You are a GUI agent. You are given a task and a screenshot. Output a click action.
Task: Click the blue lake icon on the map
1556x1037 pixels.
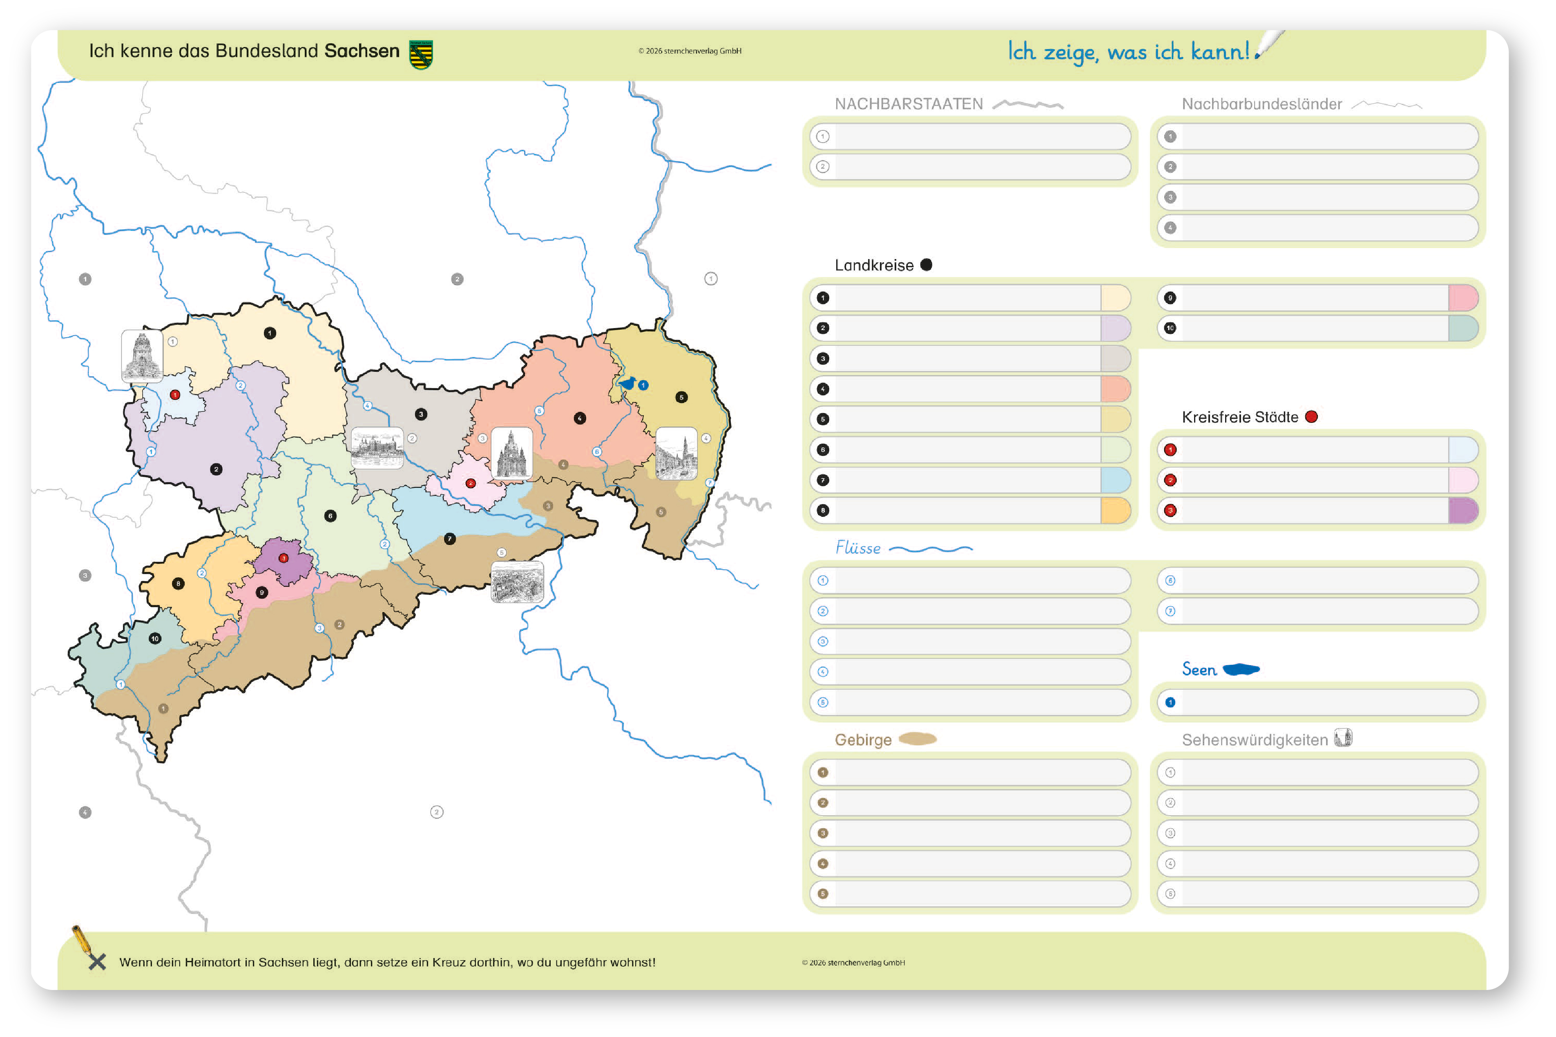627,384
